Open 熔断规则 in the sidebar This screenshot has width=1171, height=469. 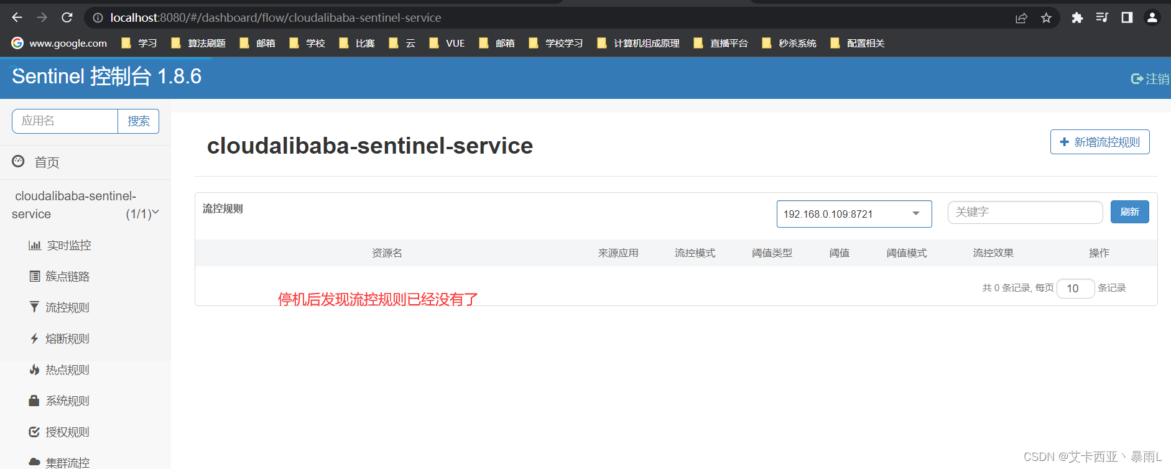click(67, 338)
